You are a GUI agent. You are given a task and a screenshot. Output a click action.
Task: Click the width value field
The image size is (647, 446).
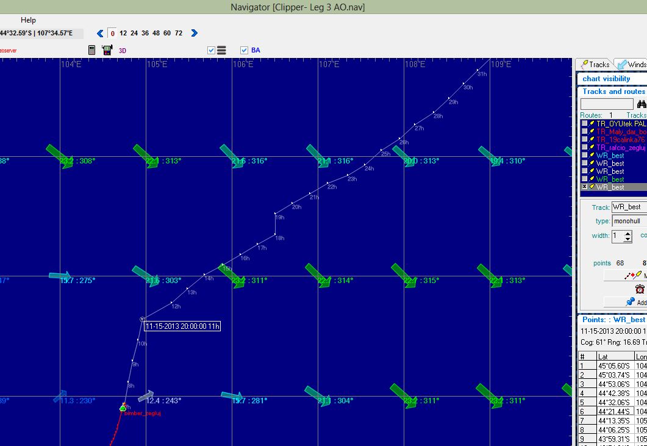(x=617, y=236)
